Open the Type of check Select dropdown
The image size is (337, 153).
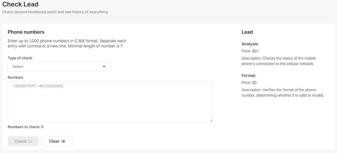tap(59, 67)
